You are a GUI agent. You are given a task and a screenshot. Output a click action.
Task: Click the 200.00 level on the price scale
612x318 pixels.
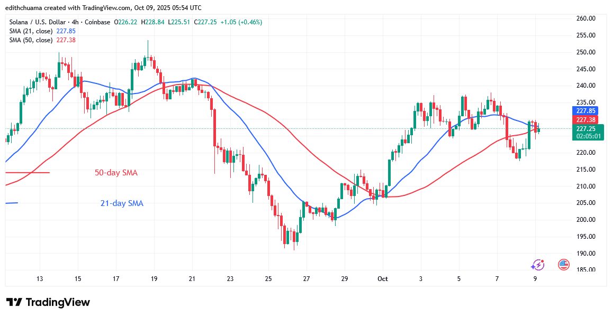586,220
